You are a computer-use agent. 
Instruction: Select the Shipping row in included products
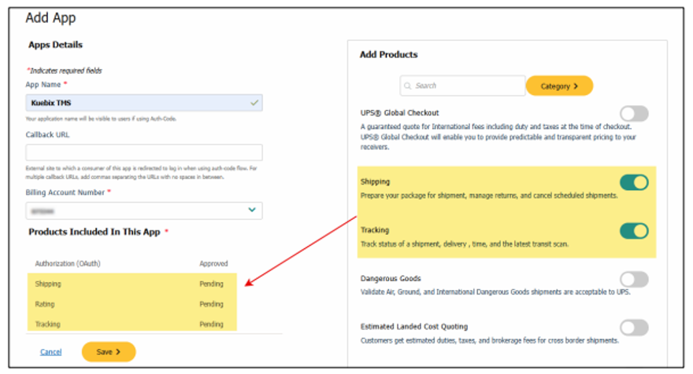click(x=132, y=284)
